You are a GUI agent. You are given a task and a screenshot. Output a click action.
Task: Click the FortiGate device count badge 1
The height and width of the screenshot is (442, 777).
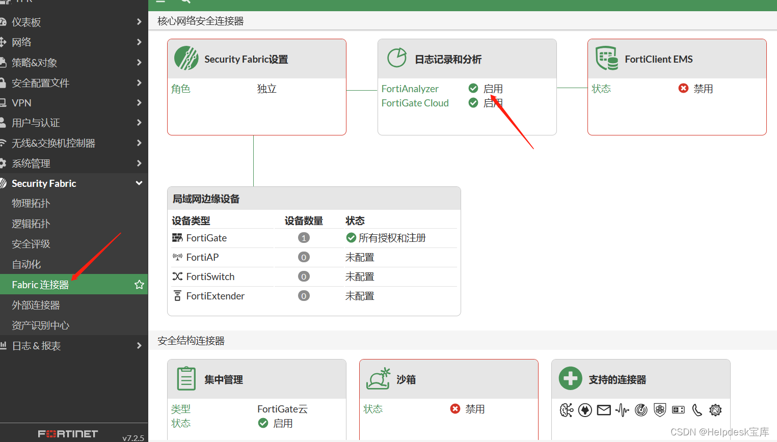[304, 238]
